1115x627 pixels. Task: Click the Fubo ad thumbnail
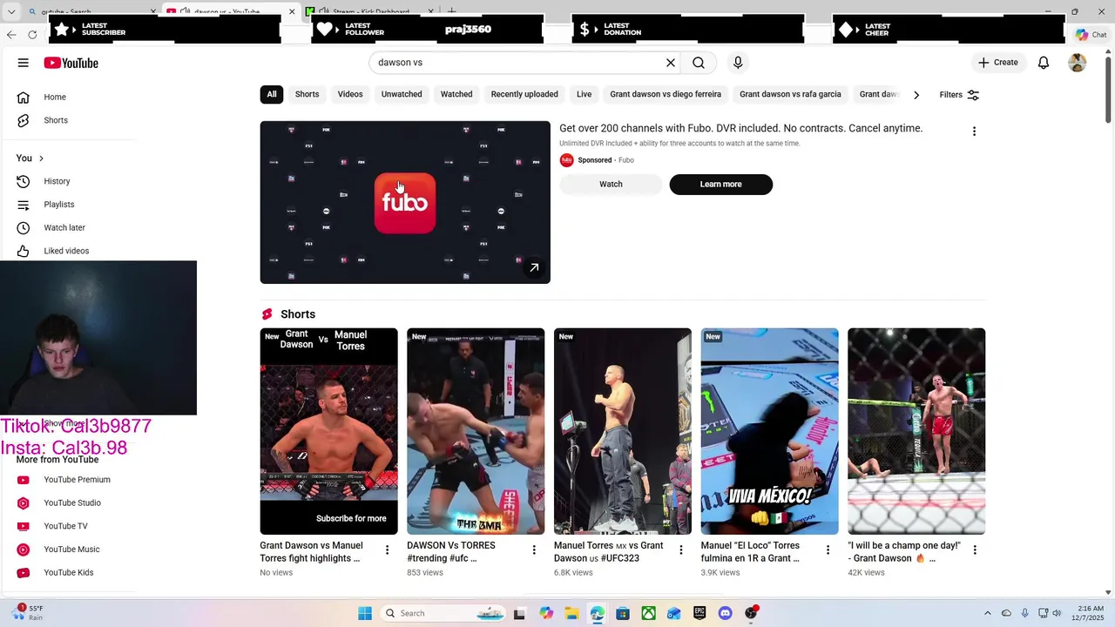pos(405,202)
